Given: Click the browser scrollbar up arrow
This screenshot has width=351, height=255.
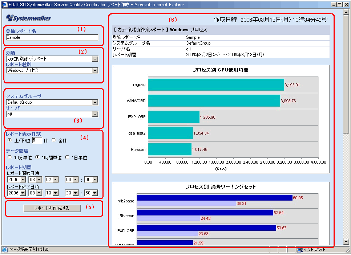Looking at the screenshot, I should [x=346, y=12].
